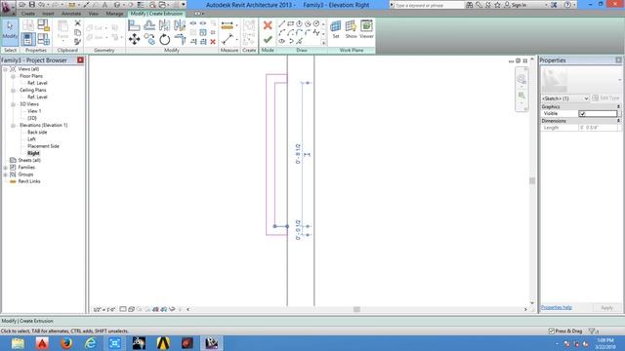The width and height of the screenshot is (625, 351).
Task: Open the View ribbon tab
Action: [94, 14]
